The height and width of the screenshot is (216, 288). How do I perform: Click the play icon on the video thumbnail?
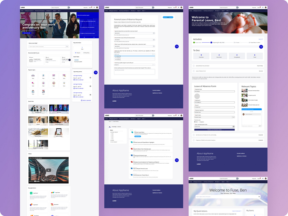[49, 170]
